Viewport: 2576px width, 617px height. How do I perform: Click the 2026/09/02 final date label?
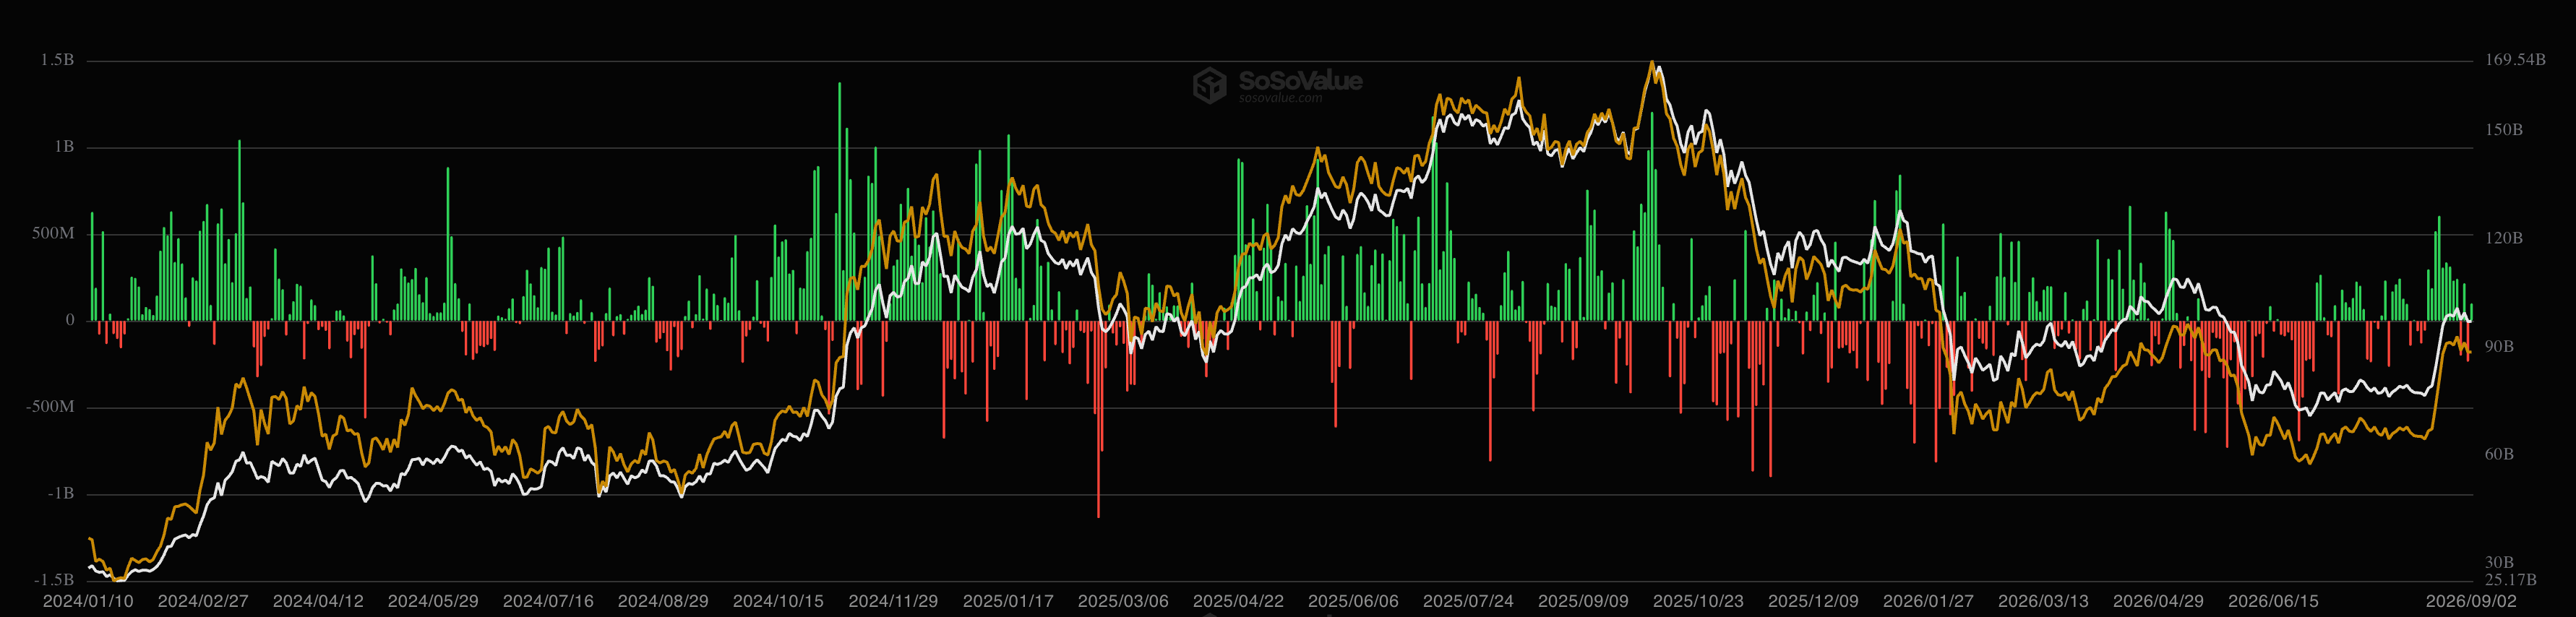pyautogui.click(x=2471, y=601)
